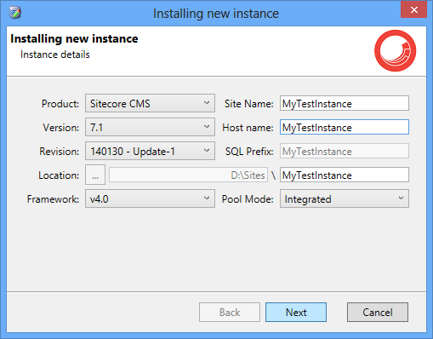Click the disabled SQL Prefix field
Viewport: 433px width, 339px height.
pyautogui.click(x=345, y=151)
